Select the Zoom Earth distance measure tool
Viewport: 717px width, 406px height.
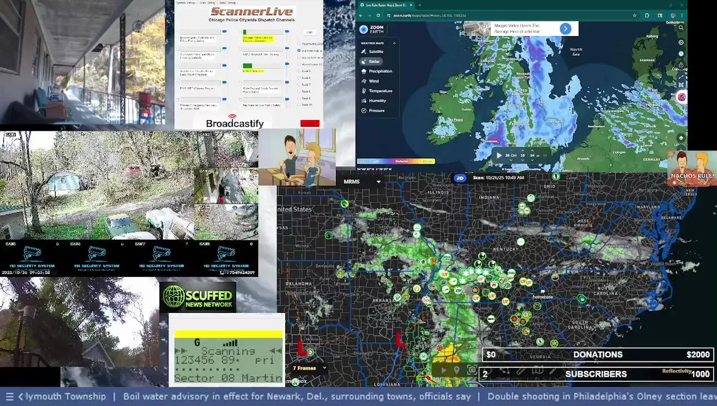point(681,77)
